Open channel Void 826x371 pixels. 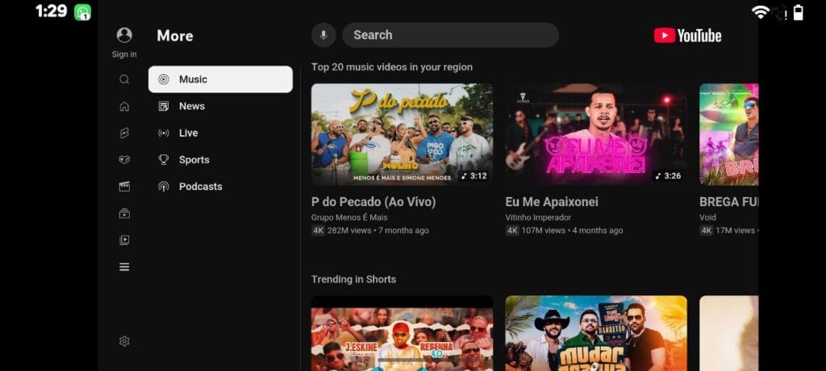coord(707,217)
